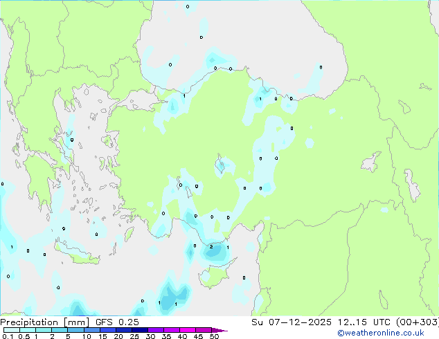Select the legend swatch between 1 and 2
The image size is (439, 339).
coord(44,330)
